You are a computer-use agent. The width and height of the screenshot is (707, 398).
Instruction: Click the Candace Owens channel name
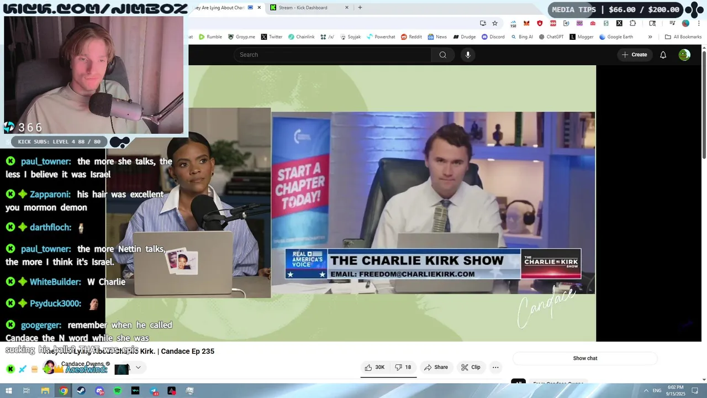pos(82,364)
